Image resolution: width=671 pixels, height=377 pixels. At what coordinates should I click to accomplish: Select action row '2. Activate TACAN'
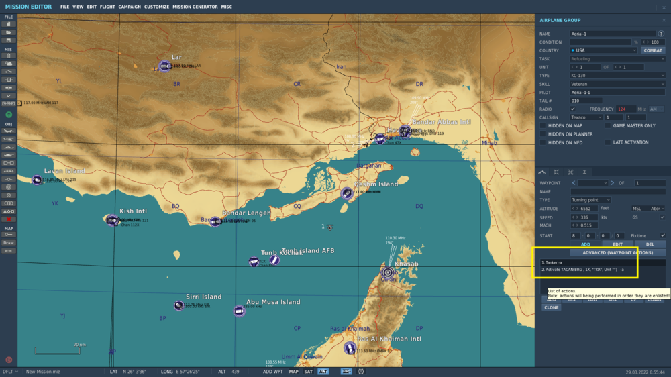603,270
